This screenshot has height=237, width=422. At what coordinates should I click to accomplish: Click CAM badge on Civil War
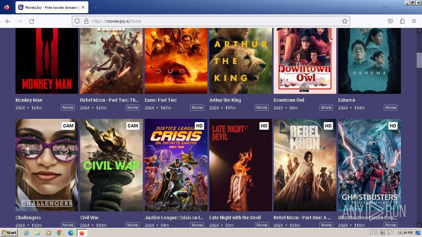pyautogui.click(x=133, y=126)
